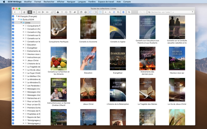Viewport: 207px width, 129px height.
Task: Click the printer icon
Action: pyautogui.click(x=86, y=12)
